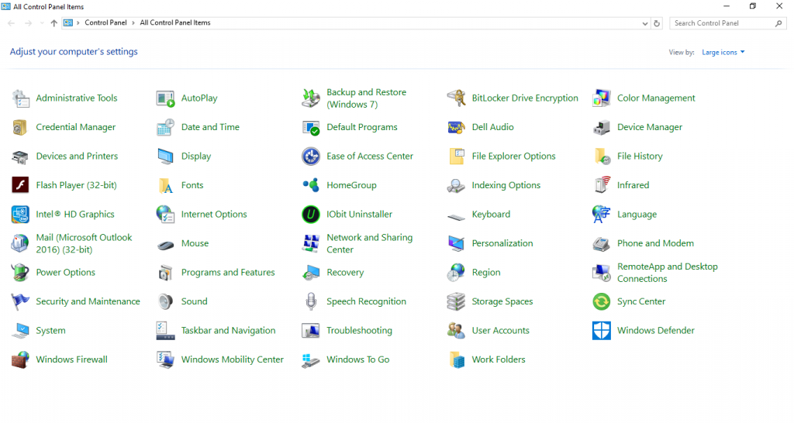
Task: Select Control Panel in the breadcrumb path
Action: [x=105, y=23]
